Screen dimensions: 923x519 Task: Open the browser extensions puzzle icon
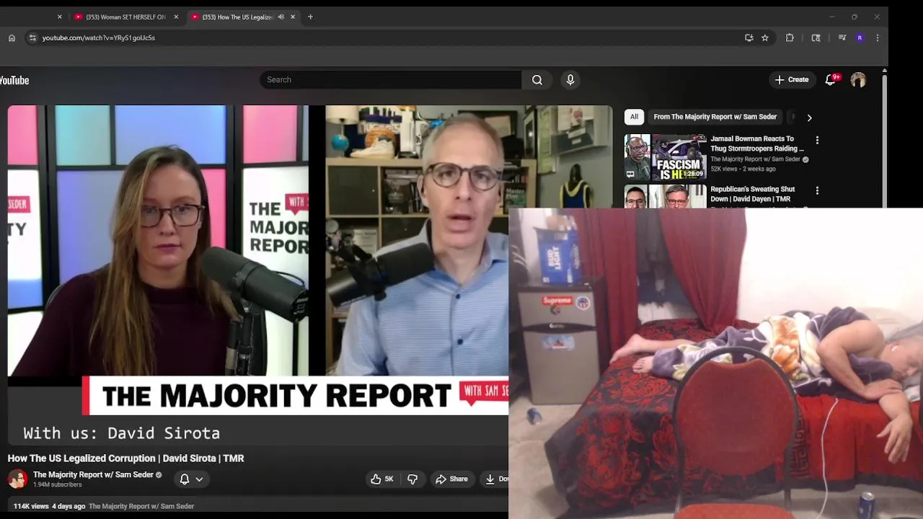(790, 37)
